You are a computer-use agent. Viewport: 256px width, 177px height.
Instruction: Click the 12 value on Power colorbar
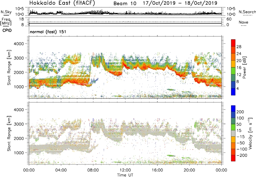(x=239, y=75)
